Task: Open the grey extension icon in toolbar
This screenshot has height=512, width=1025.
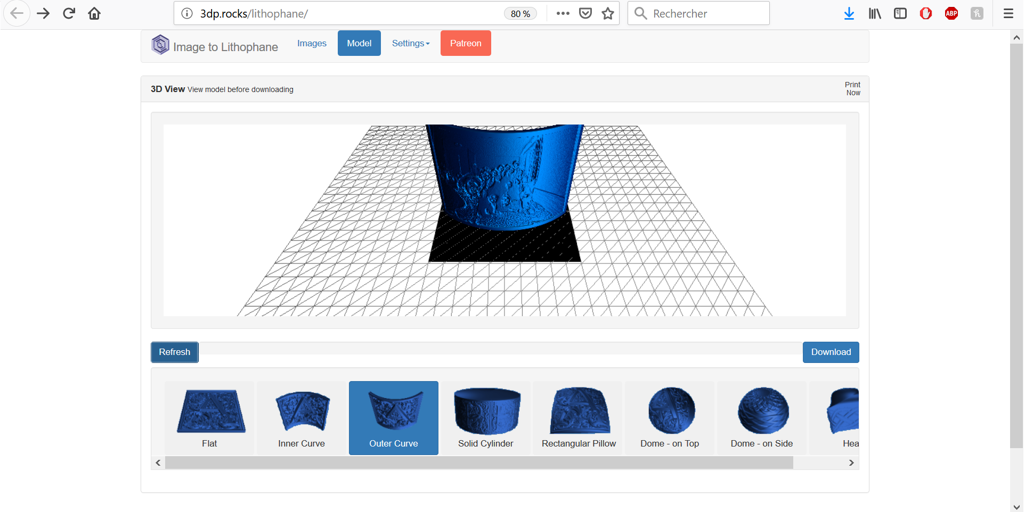Action: coord(977,13)
